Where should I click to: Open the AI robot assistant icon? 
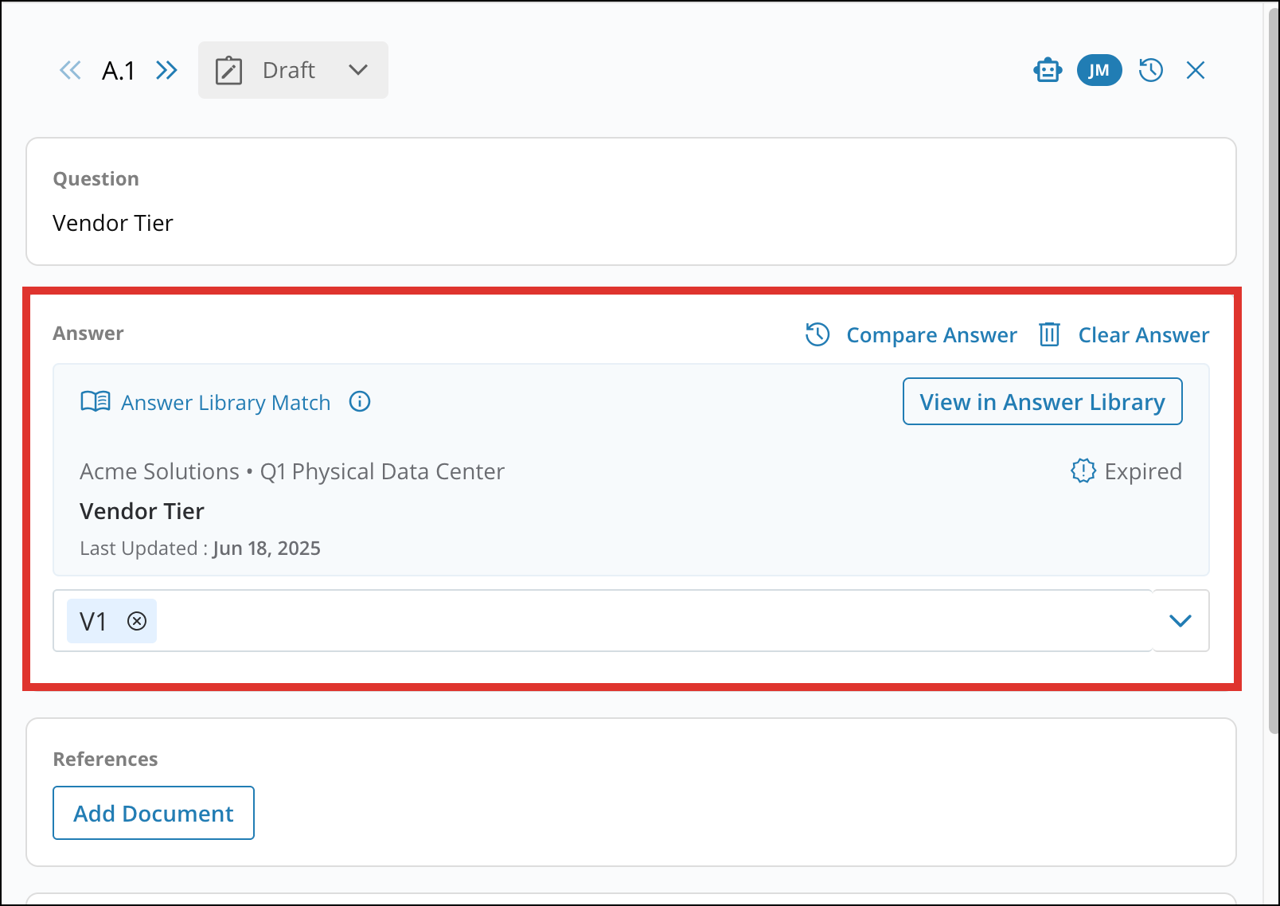pos(1048,70)
